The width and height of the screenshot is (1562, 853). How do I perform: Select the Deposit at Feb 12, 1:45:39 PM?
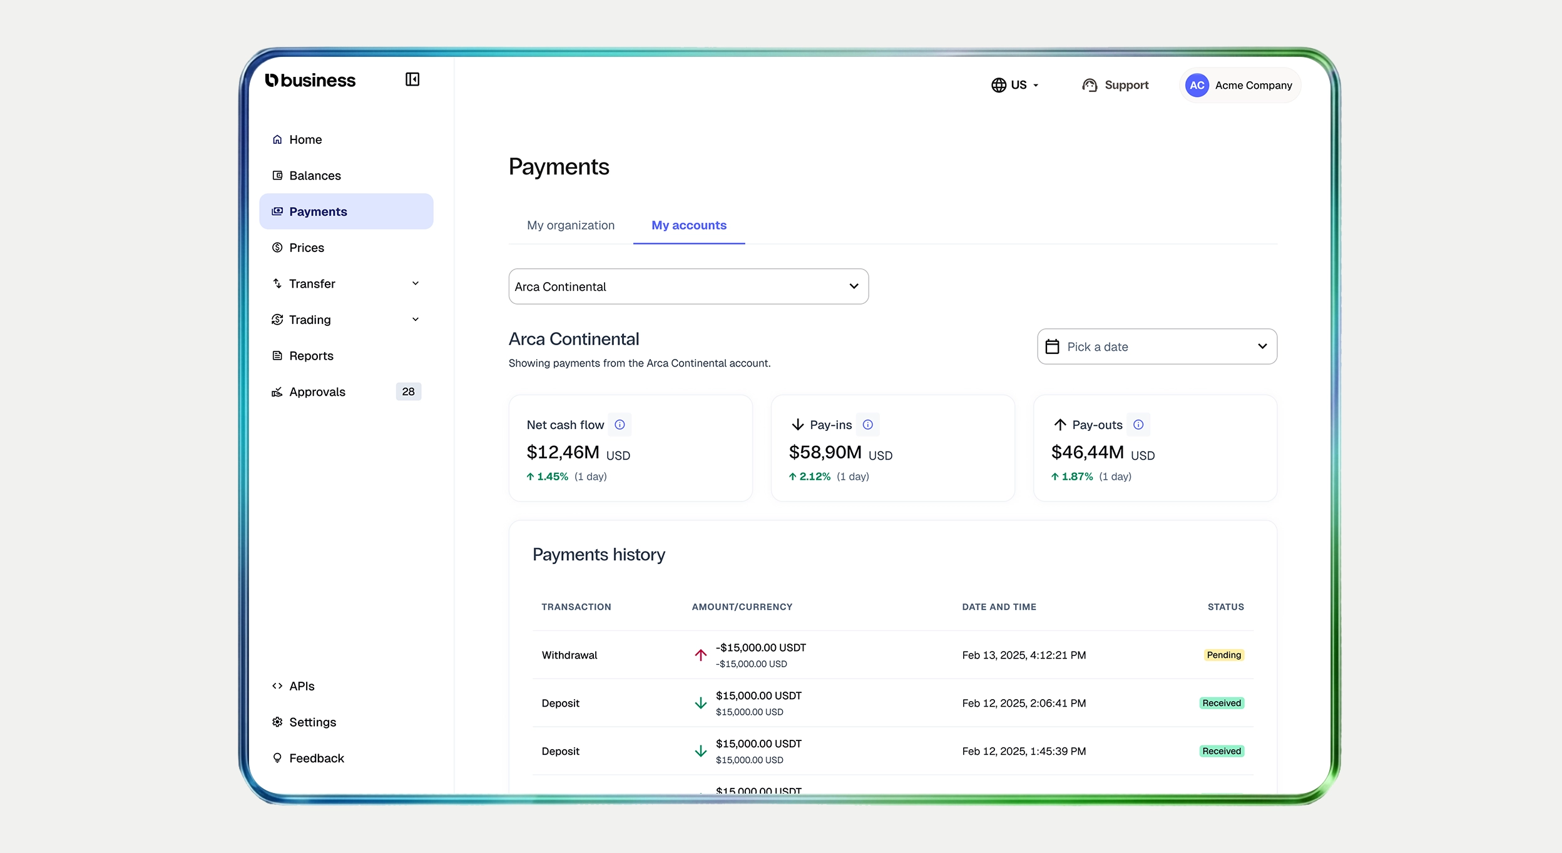[x=893, y=751]
